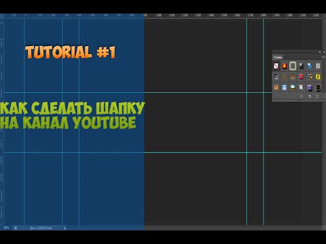Apply the white-gray diagonal style in third row
Image resolution: width=326 pixels, height=244 pixels.
click(x=301, y=87)
